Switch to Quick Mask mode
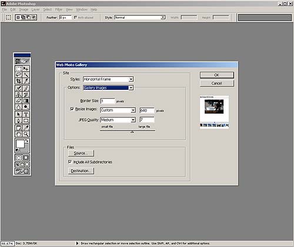The height and width of the screenshot is (247, 294). click(26, 158)
